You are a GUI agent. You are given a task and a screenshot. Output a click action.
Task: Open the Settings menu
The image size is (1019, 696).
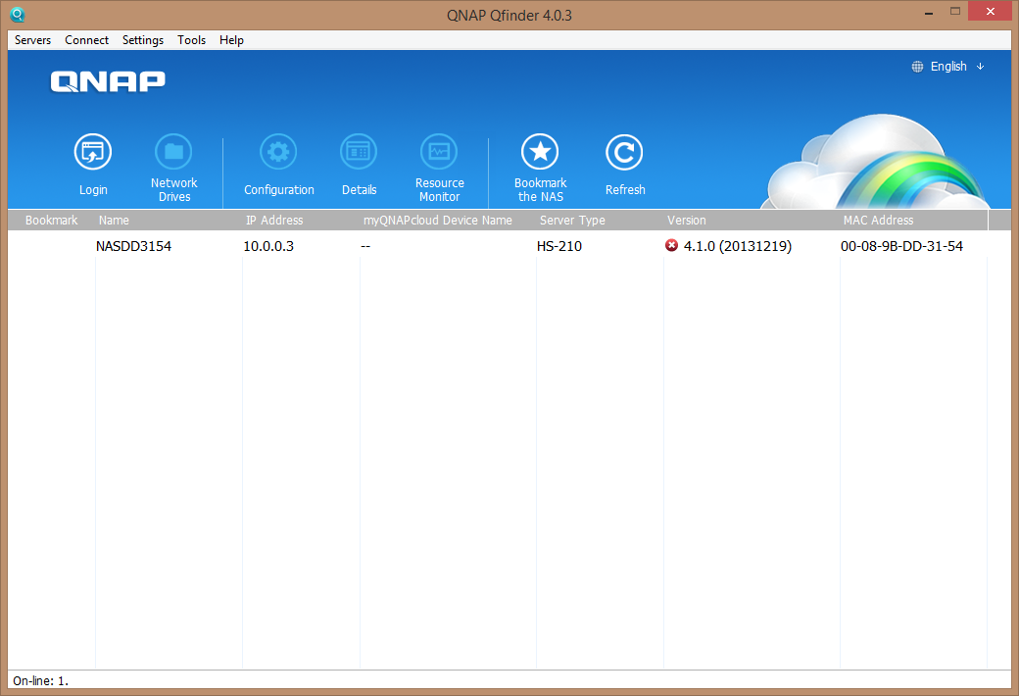[x=143, y=39]
